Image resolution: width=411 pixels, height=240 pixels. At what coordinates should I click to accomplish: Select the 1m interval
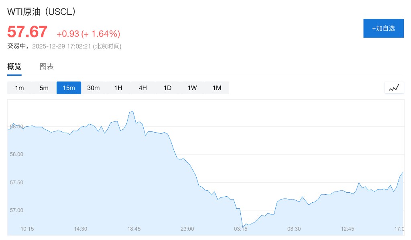point(19,88)
